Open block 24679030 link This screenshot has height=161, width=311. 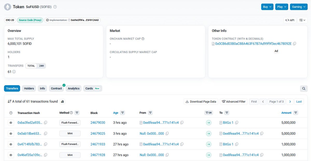click(98, 123)
